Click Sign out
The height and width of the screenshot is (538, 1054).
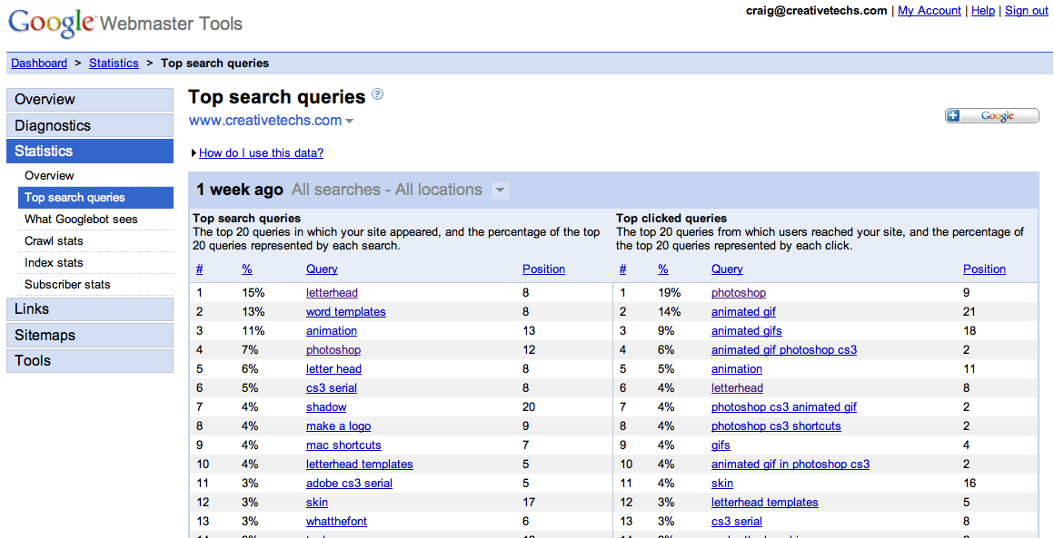pyautogui.click(x=1027, y=11)
